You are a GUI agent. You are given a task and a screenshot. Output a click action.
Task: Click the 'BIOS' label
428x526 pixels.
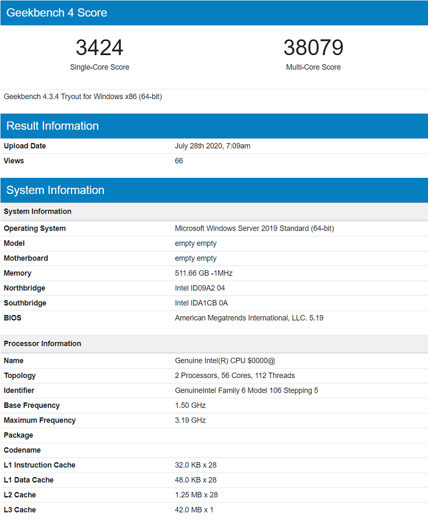12,317
